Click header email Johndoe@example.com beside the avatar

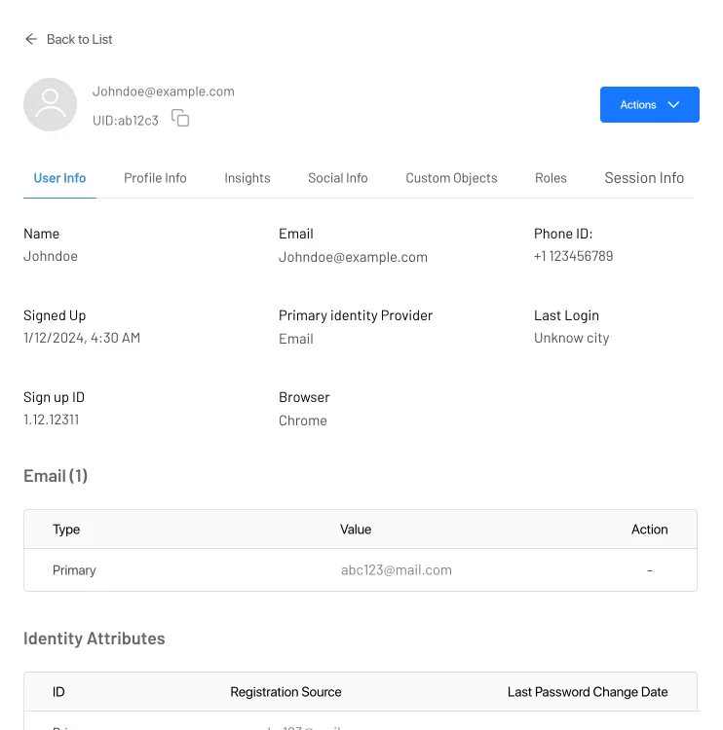point(163,91)
